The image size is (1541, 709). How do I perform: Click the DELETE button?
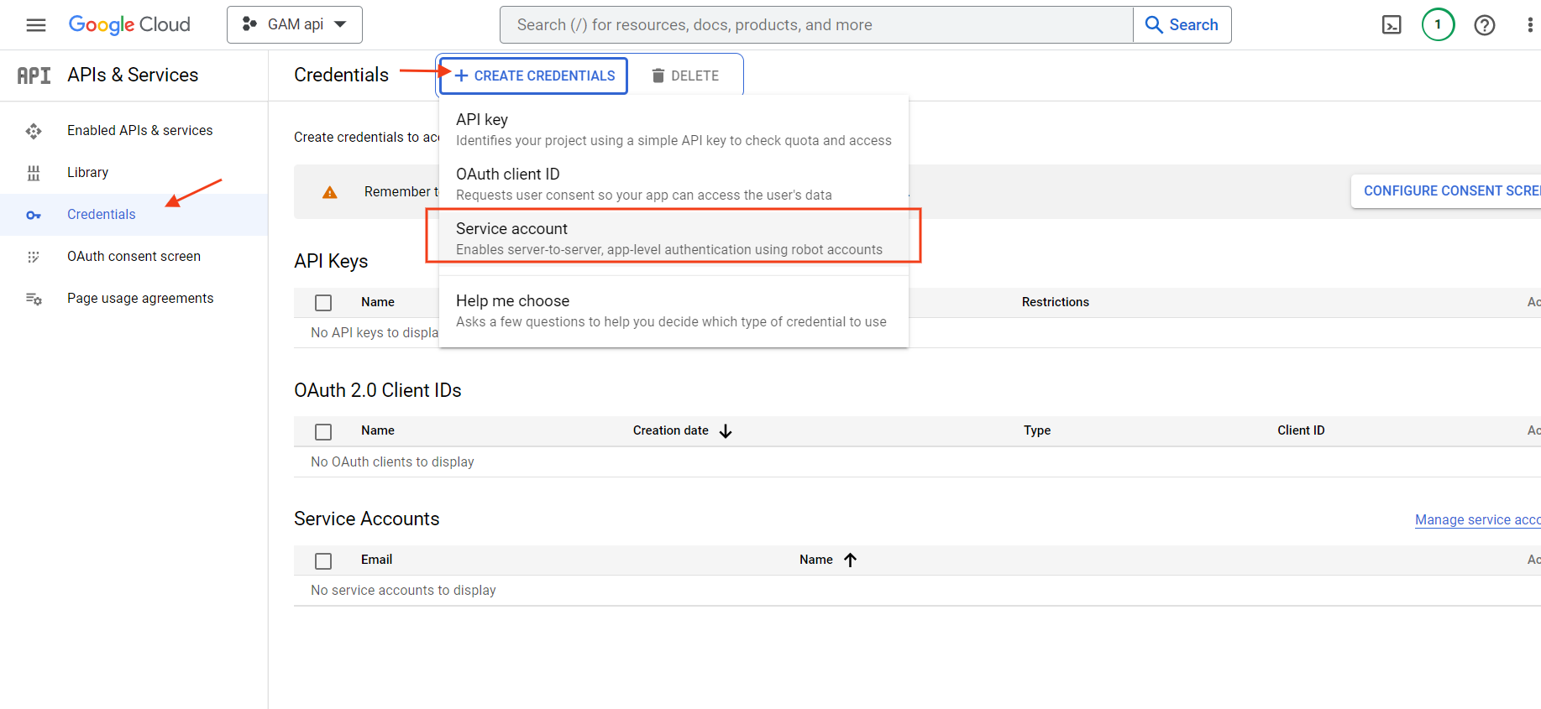[685, 76]
